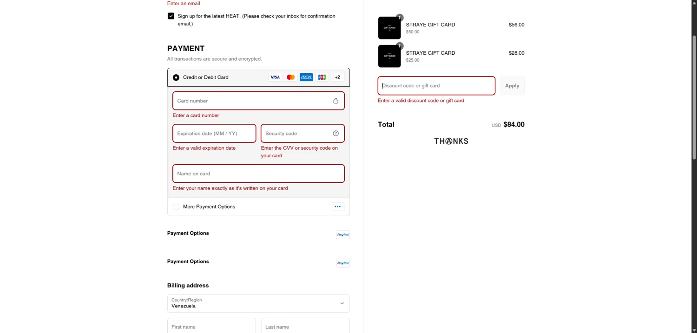Click the $50.00 gift card thumbnail
Screen dimensions: 697x333
pos(389,28)
